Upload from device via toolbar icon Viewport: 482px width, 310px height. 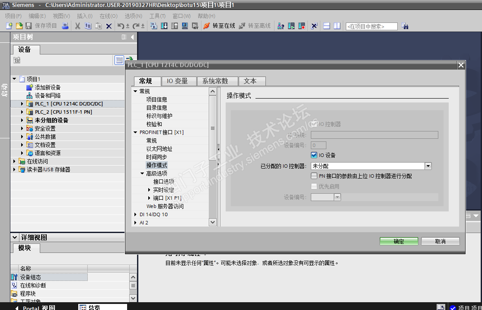coord(174,26)
